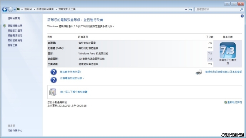Viewport: 246px width, 138px height.
Task: Click the Control Panel icon in address bar
Action: point(18,9)
